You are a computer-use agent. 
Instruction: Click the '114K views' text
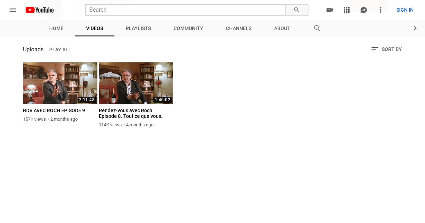pos(110,125)
